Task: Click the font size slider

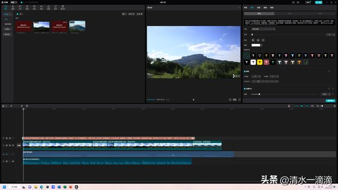Action: tap(287, 34)
